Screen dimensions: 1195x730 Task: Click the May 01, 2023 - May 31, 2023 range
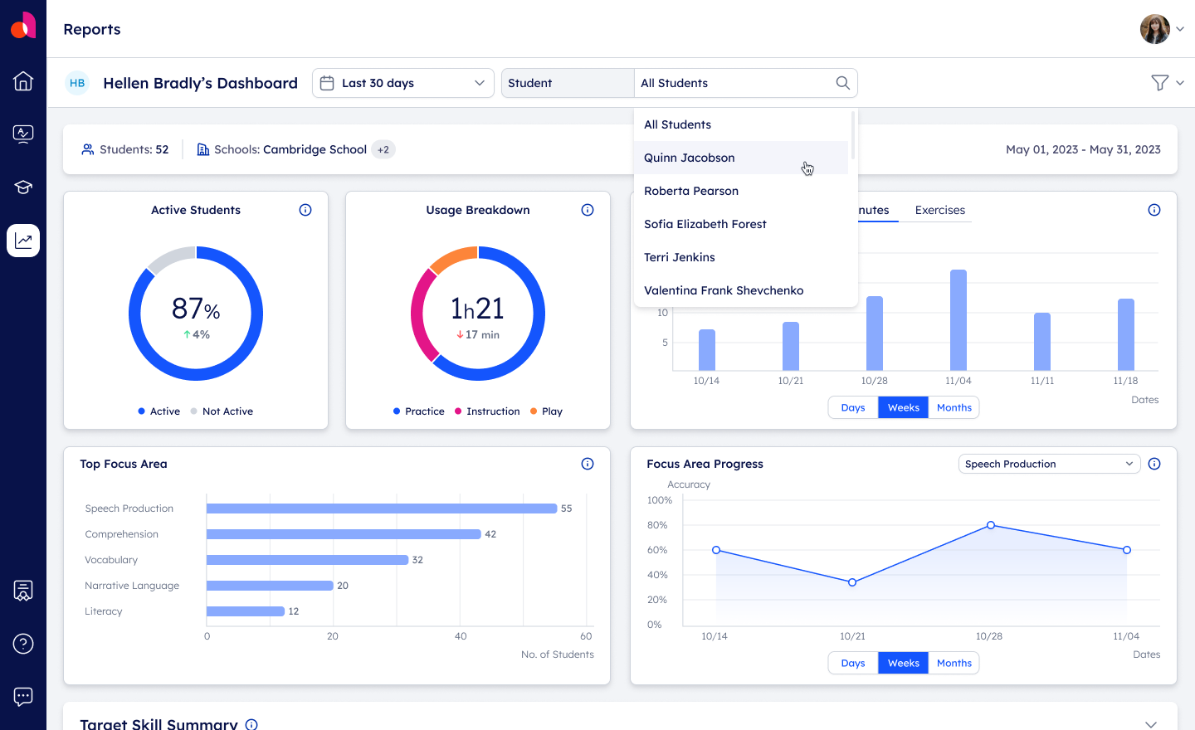coord(1083,149)
